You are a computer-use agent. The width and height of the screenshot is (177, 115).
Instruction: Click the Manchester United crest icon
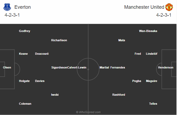click(169, 7)
